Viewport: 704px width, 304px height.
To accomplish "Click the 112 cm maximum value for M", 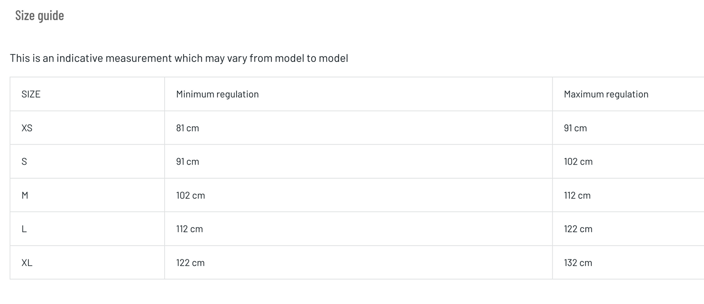I will 577,195.
